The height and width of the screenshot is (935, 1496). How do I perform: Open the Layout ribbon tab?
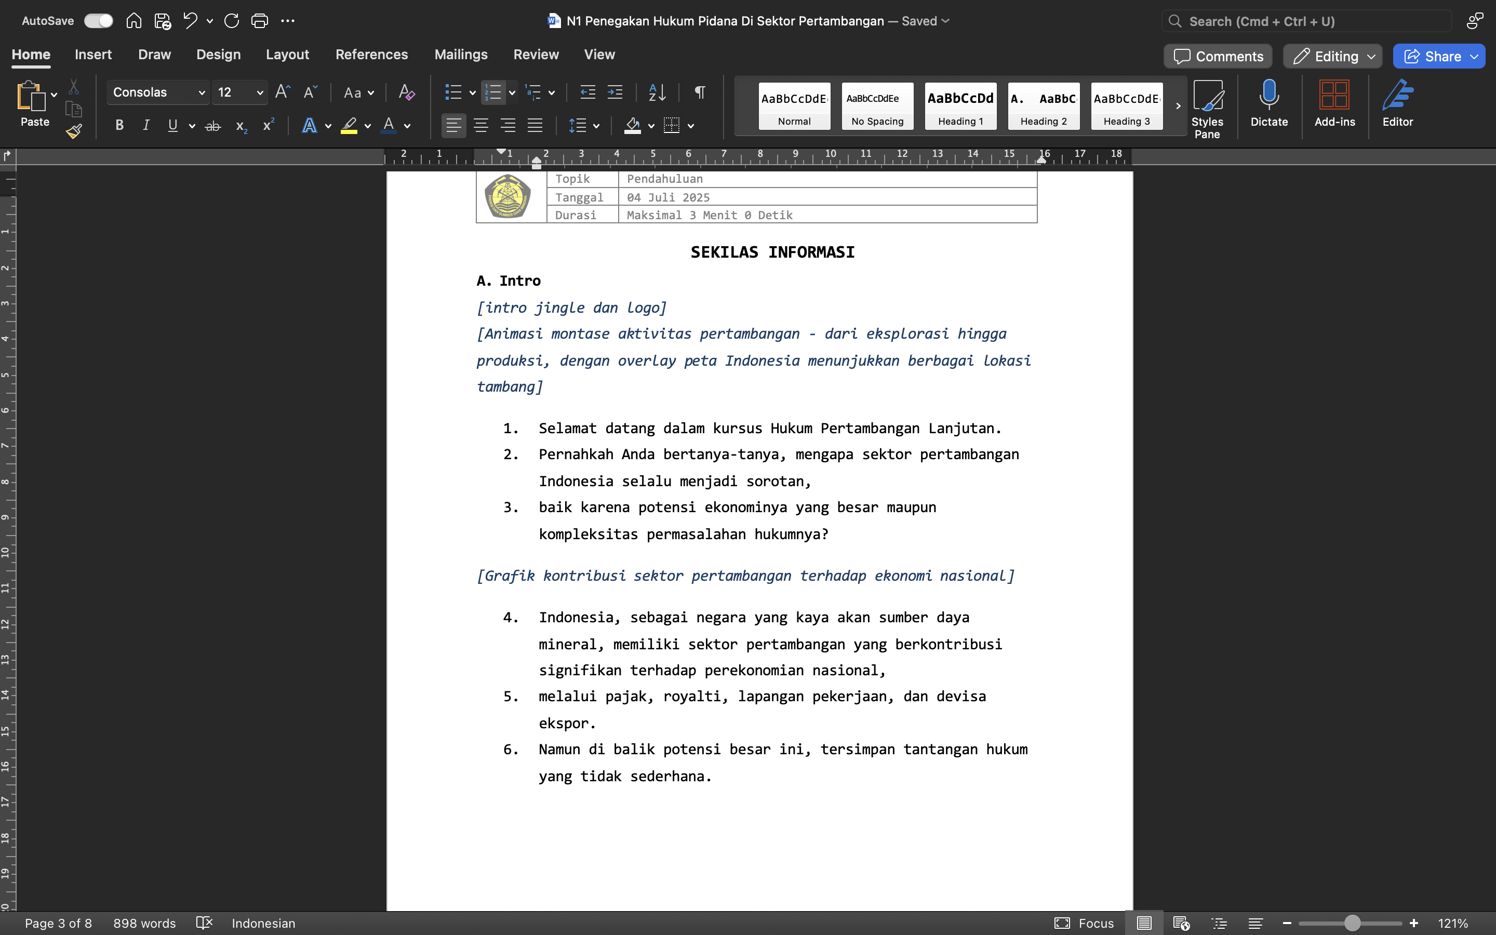[x=287, y=55]
